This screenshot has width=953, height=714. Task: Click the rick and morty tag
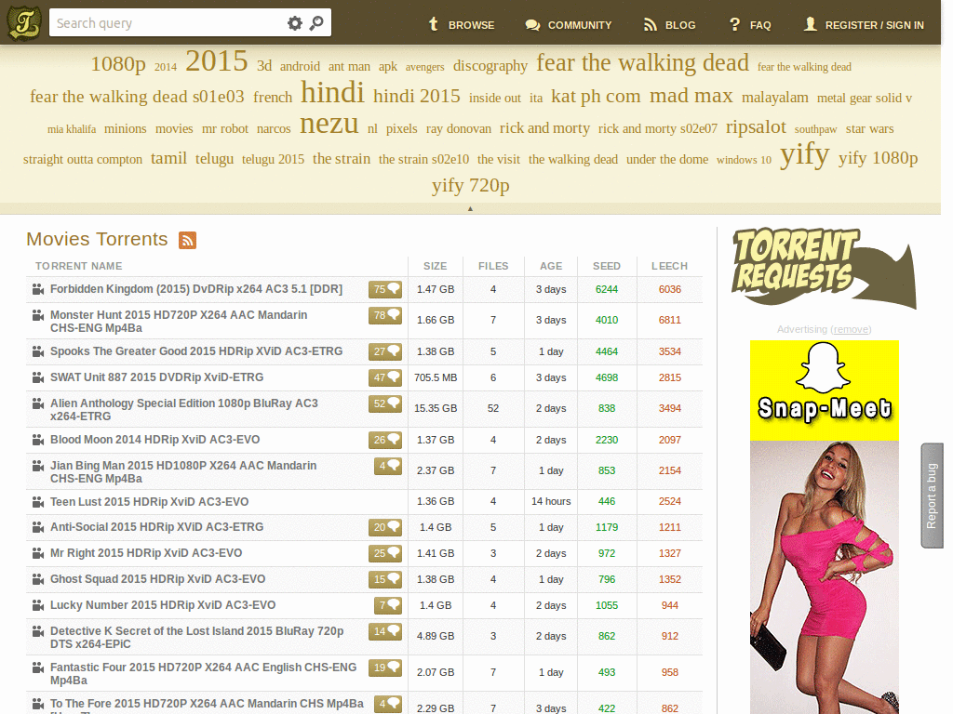(544, 128)
